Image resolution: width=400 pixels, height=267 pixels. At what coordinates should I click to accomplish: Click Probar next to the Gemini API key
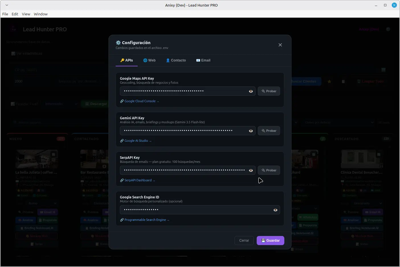(x=269, y=131)
